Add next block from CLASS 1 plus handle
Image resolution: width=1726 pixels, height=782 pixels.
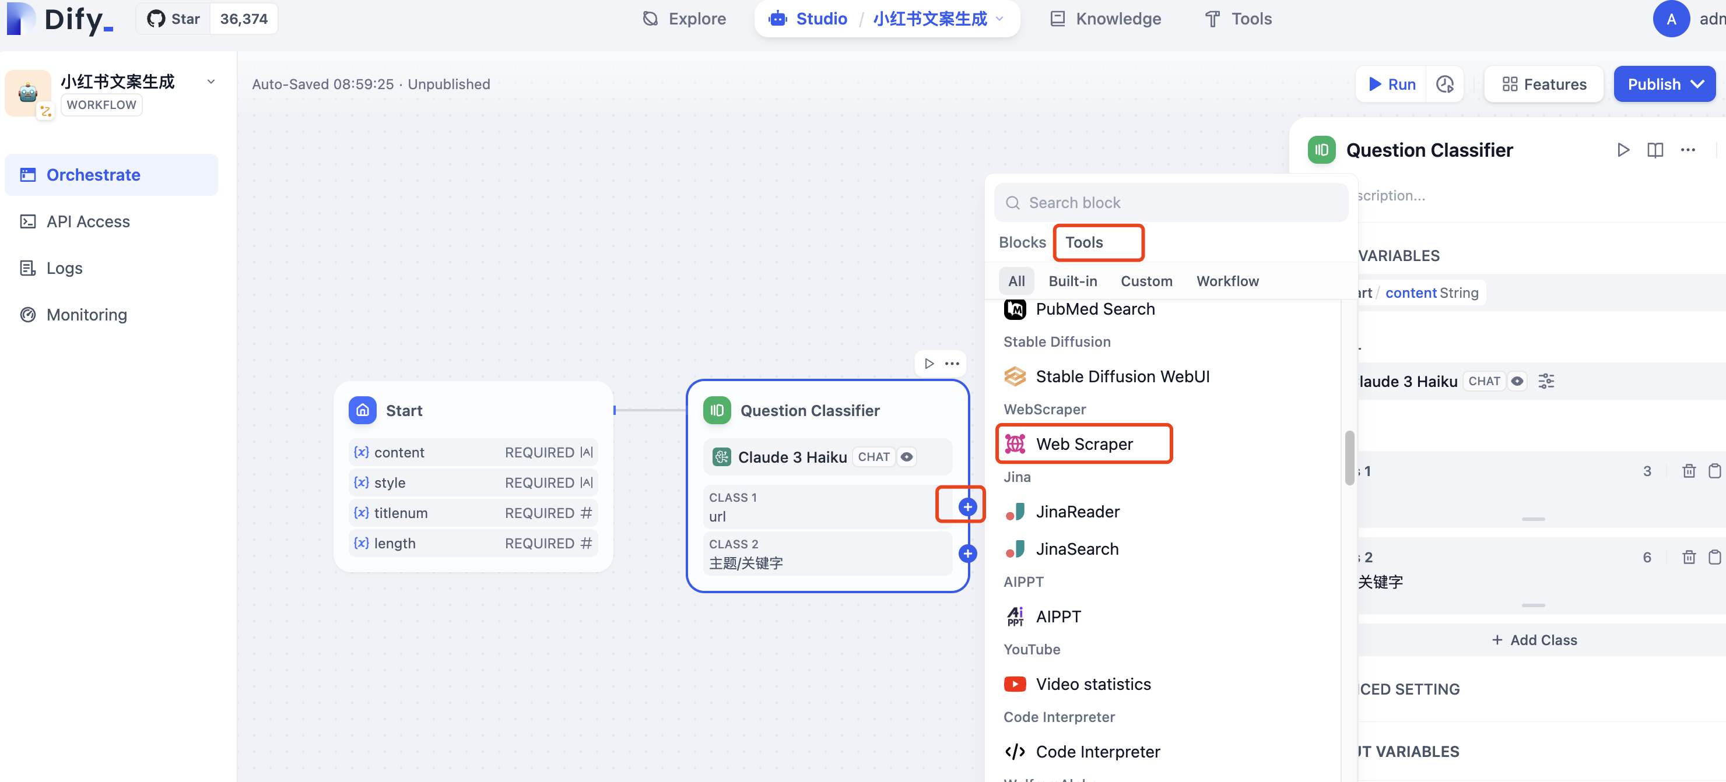pyautogui.click(x=967, y=507)
